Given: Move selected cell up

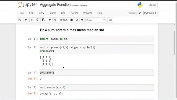Looking at the screenshot, I should (50, 20).
